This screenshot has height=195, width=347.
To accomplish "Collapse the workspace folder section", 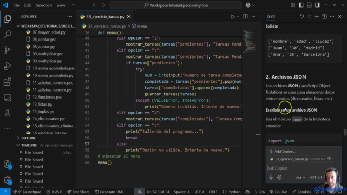I will click(x=46, y=26).
